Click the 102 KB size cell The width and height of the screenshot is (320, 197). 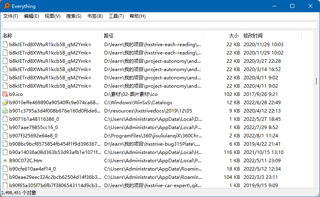tap(232, 94)
